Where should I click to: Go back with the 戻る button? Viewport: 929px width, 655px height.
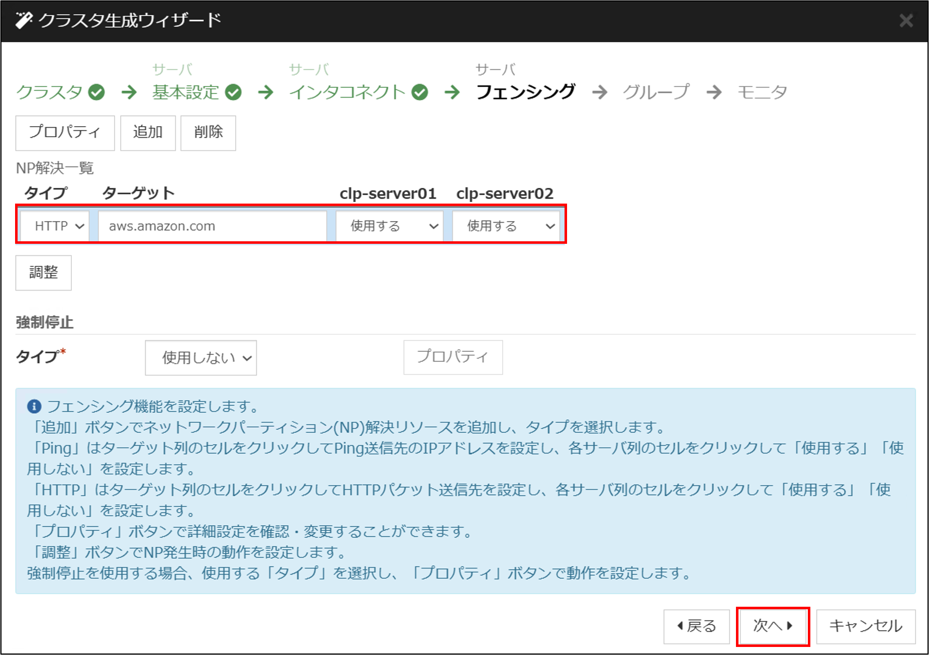coord(696,626)
